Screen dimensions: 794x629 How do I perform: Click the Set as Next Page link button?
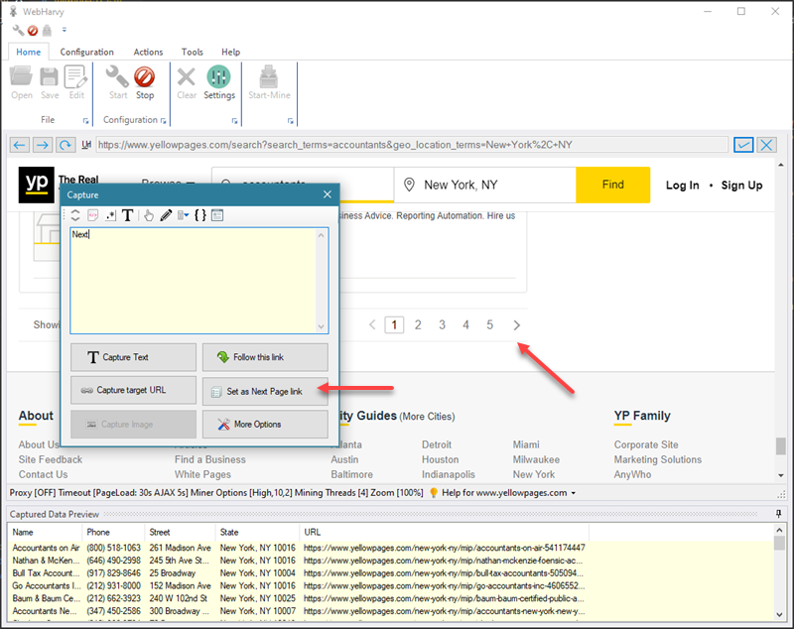click(x=265, y=391)
